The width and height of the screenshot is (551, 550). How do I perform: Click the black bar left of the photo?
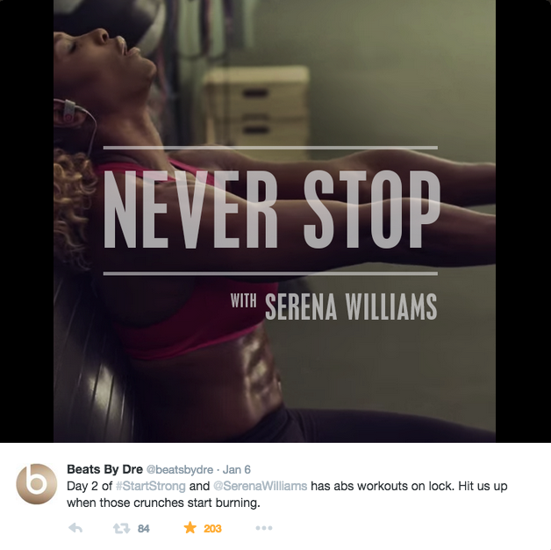pyautogui.click(x=26, y=221)
